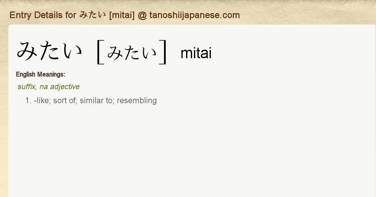Screen dimensions: 376x197
Task: Click the large opening square bracket
Action: point(100,52)
